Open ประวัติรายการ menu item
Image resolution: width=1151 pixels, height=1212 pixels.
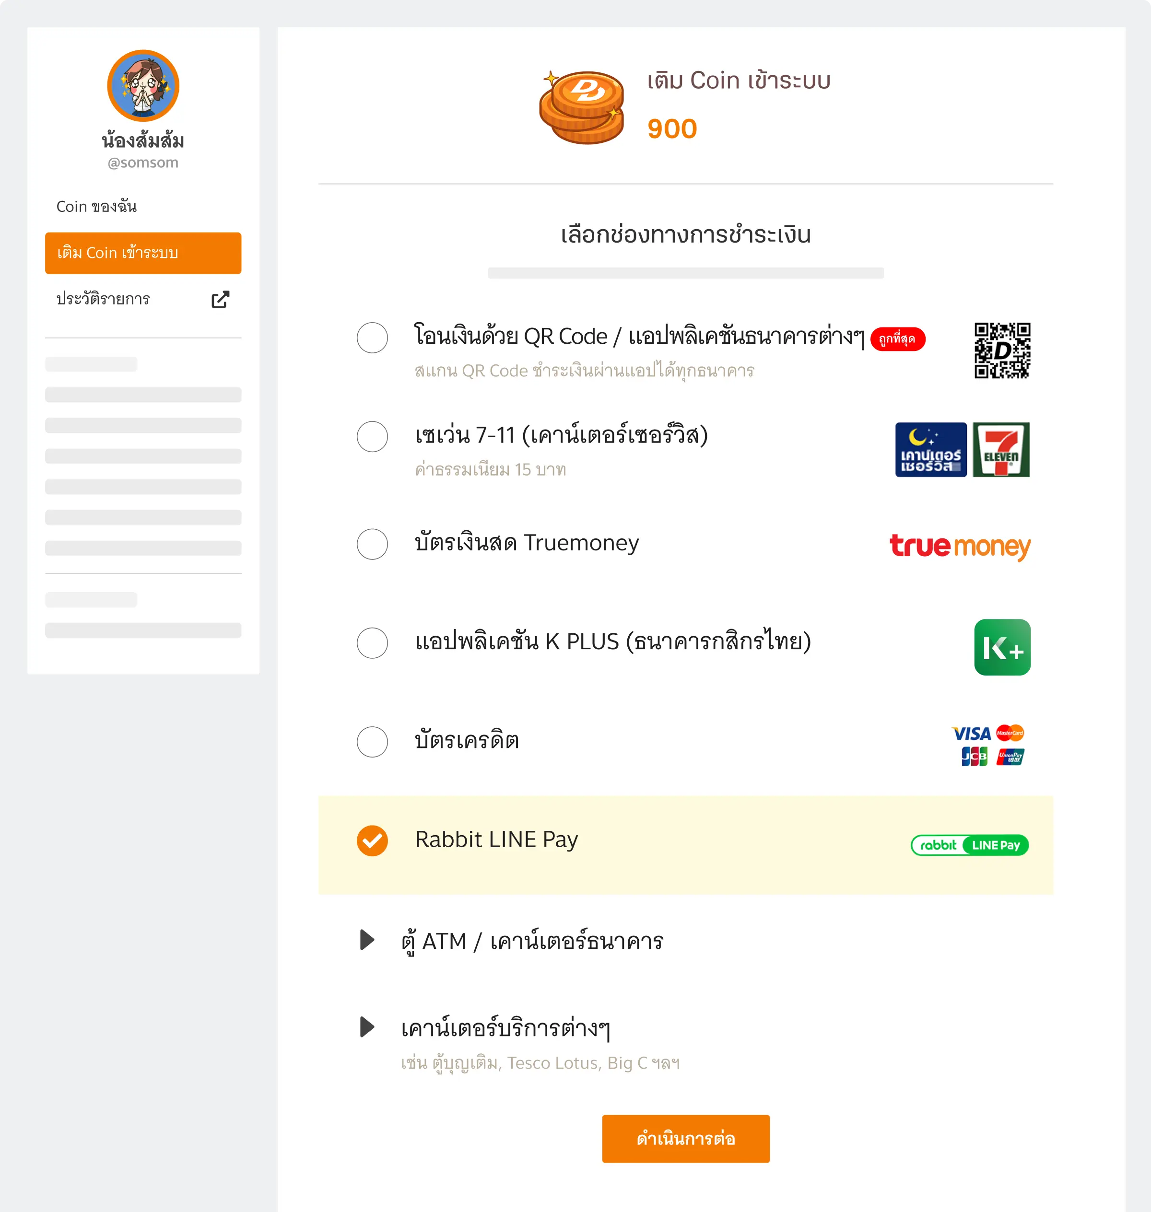pyautogui.click(x=103, y=299)
